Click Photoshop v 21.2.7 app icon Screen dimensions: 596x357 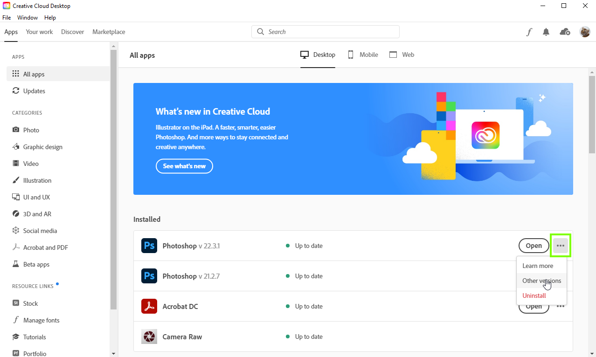[149, 276]
